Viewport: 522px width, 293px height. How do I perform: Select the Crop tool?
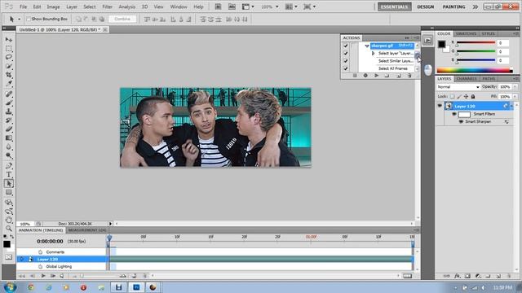point(9,75)
